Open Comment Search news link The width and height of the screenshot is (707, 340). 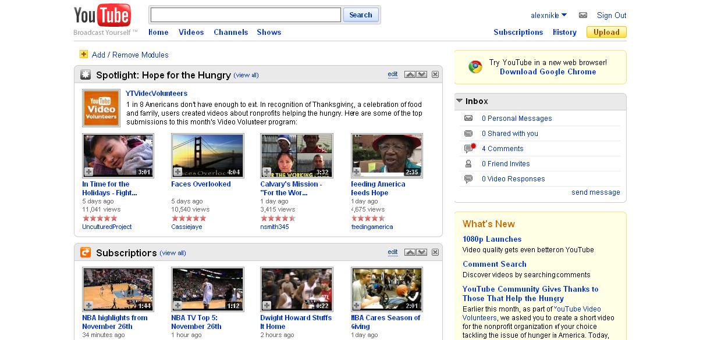pos(495,264)
